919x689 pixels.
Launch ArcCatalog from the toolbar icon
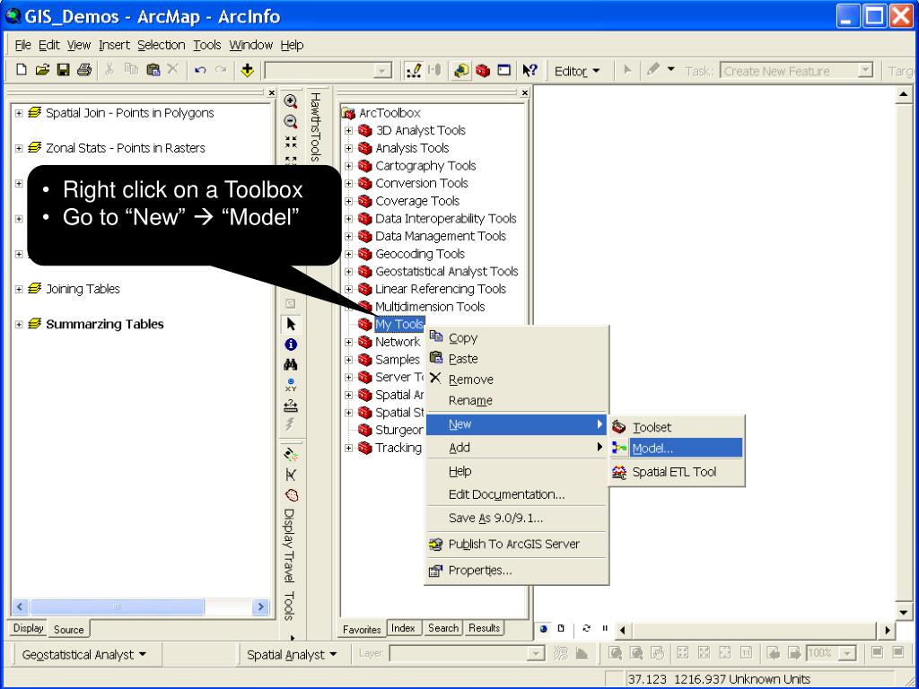[x=461, y=70]
